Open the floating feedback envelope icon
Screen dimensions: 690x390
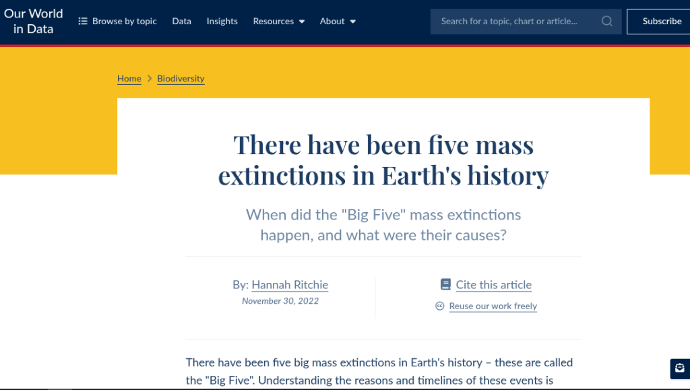680,368
